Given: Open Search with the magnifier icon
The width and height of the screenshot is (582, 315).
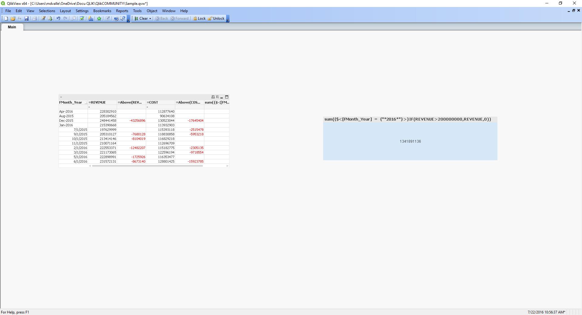Looking at the screenshot, I should [74, 18].
